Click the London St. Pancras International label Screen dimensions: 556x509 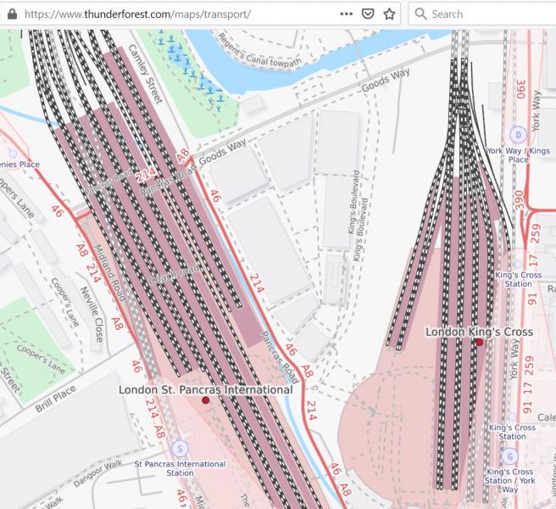point(206,389)
